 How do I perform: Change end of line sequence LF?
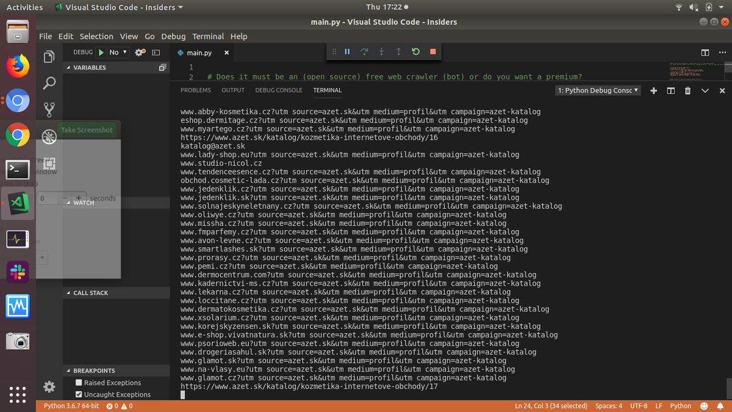click(659, 406)
